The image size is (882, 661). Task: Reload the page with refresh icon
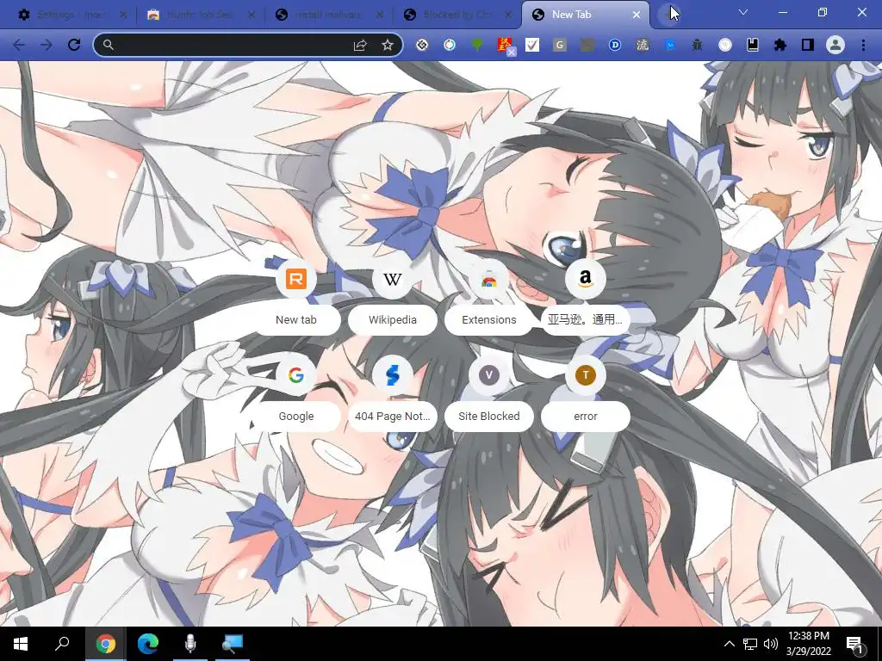click(x=74, y=45)
